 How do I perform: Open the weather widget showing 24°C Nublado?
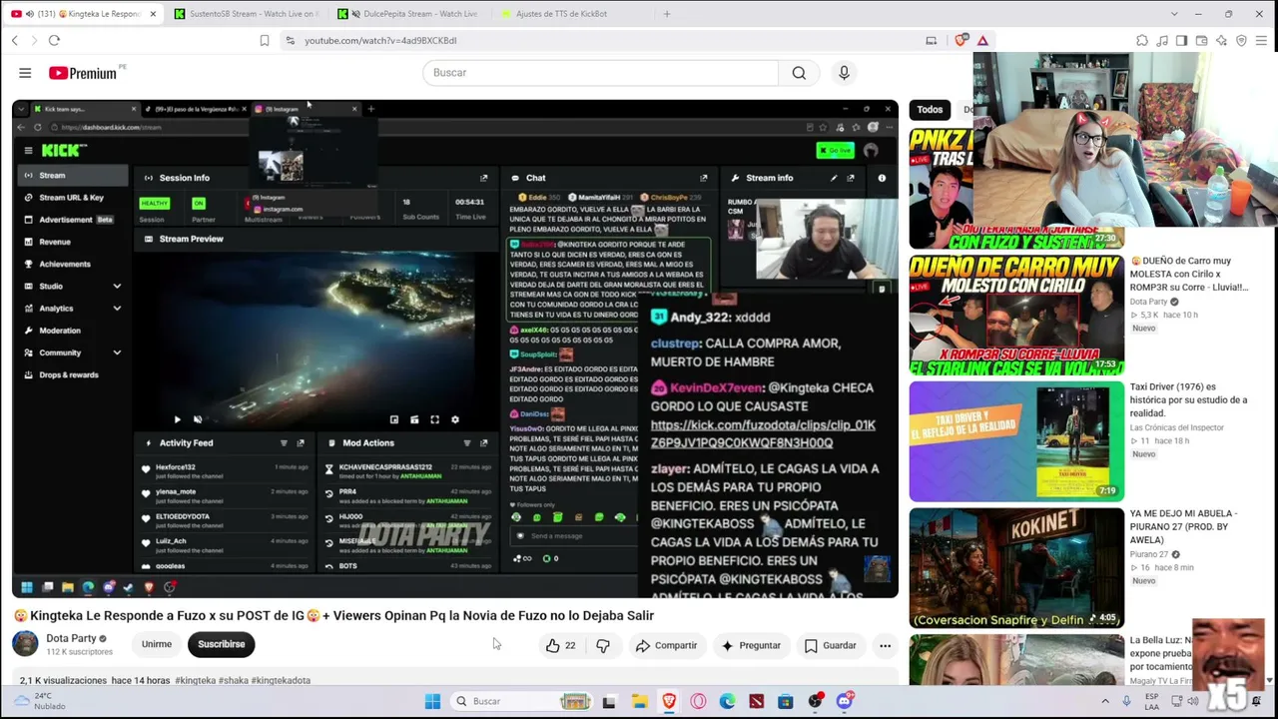tap(41, 701)
